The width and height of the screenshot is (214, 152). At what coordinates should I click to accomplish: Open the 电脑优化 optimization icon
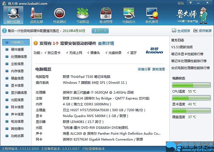point(129,15)
